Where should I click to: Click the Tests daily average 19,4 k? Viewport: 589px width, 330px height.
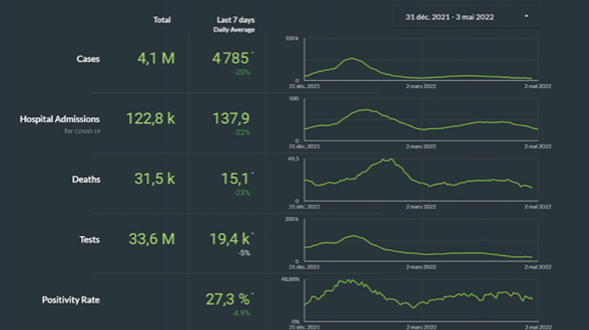(229, 239)
